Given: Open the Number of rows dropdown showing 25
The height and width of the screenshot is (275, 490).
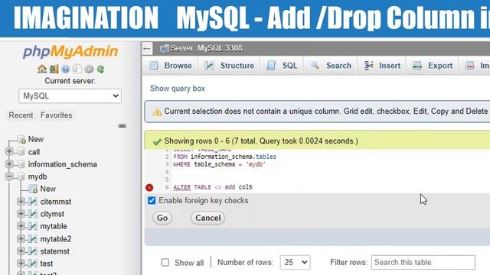Looking at the screenshot, I should click(295, 263).
